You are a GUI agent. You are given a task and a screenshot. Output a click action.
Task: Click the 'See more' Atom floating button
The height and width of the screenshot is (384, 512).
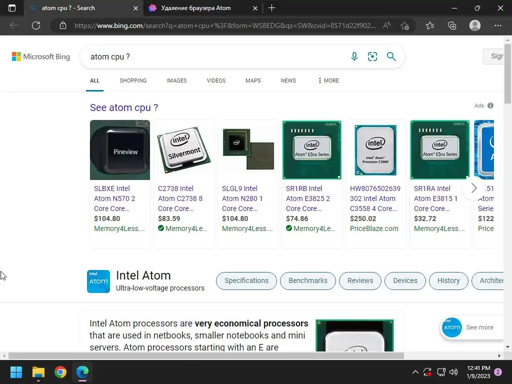click(471, 327)
